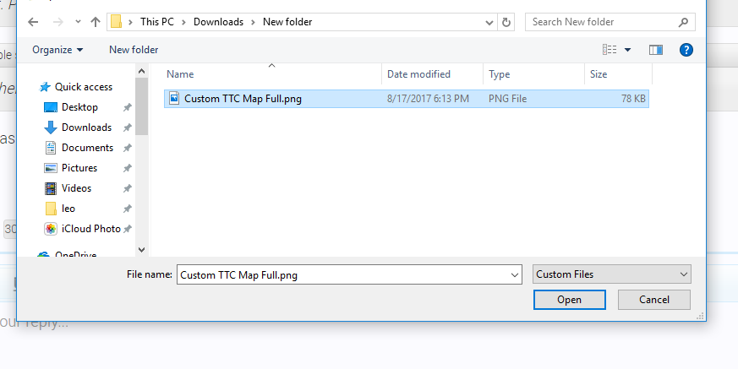Viewport: 738px width, 369px height.
Task: Open iCloud Photos in sidebar
Action: (x=90, y=229)
